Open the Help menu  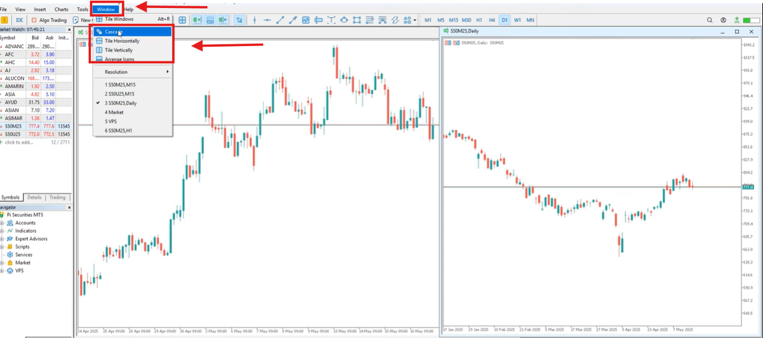pos(128,9)
